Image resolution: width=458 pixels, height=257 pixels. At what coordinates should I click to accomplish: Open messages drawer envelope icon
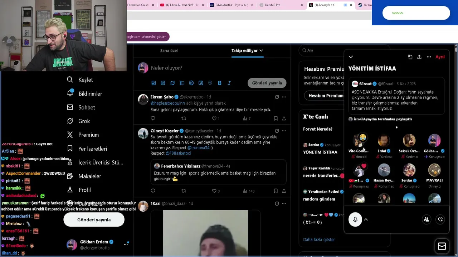(442, 246)
